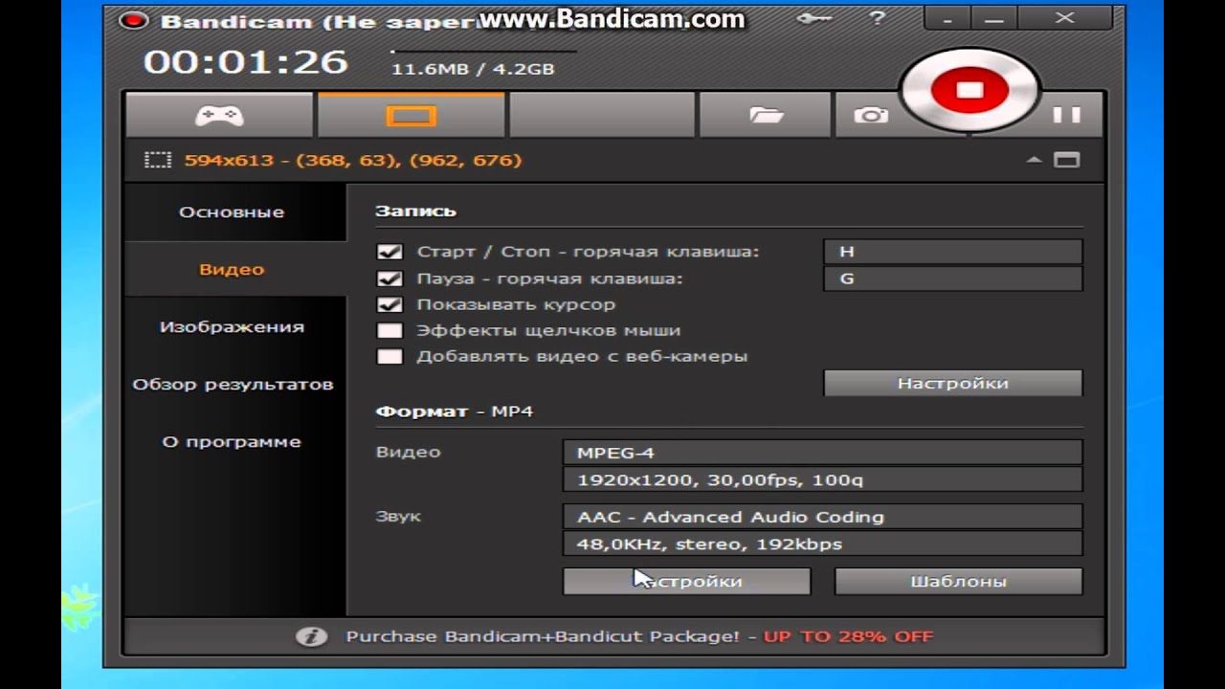The image size is (1225, 689).
Task: Click the Start/Stop hotkey field showing H
Action: click(952, 252)
